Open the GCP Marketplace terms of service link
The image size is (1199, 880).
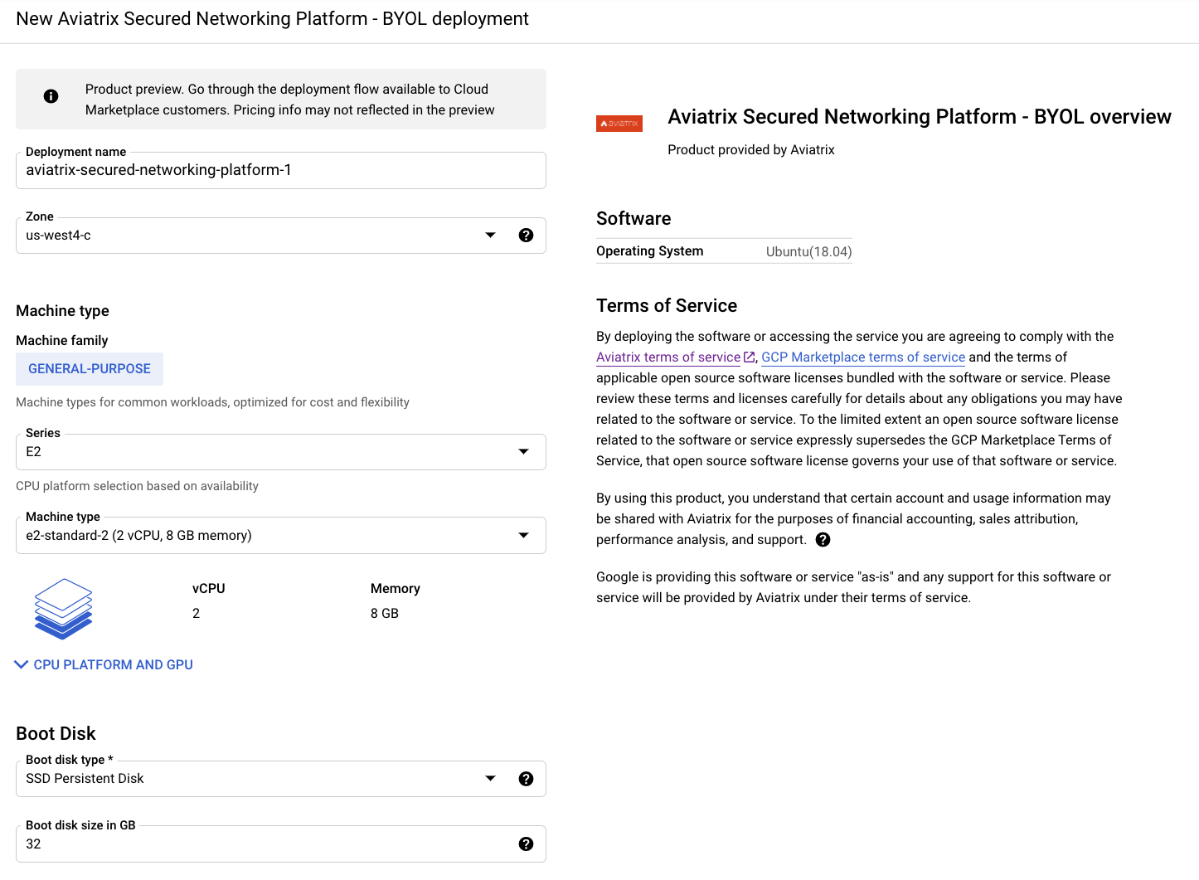[x=862, y=357]
